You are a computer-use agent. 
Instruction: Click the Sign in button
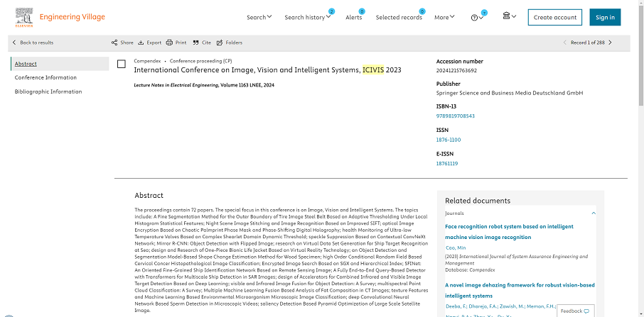(x=605, y=17)
